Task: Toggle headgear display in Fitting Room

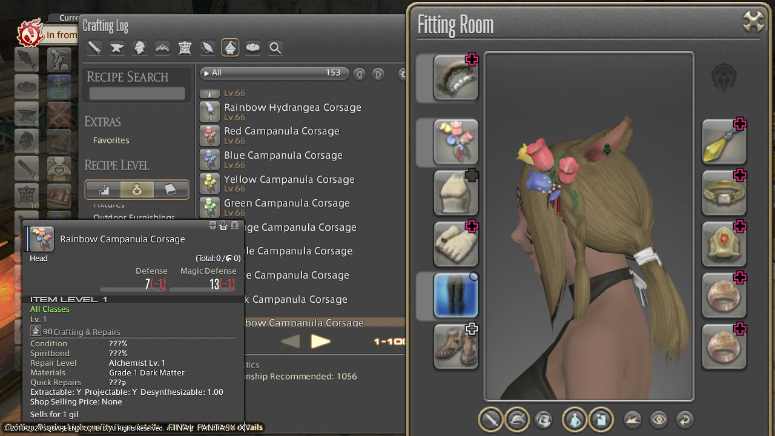Action: 516,419
